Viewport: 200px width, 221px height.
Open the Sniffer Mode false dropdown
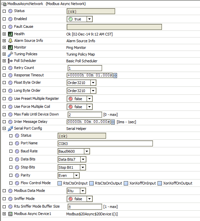[x=90, y=199]
